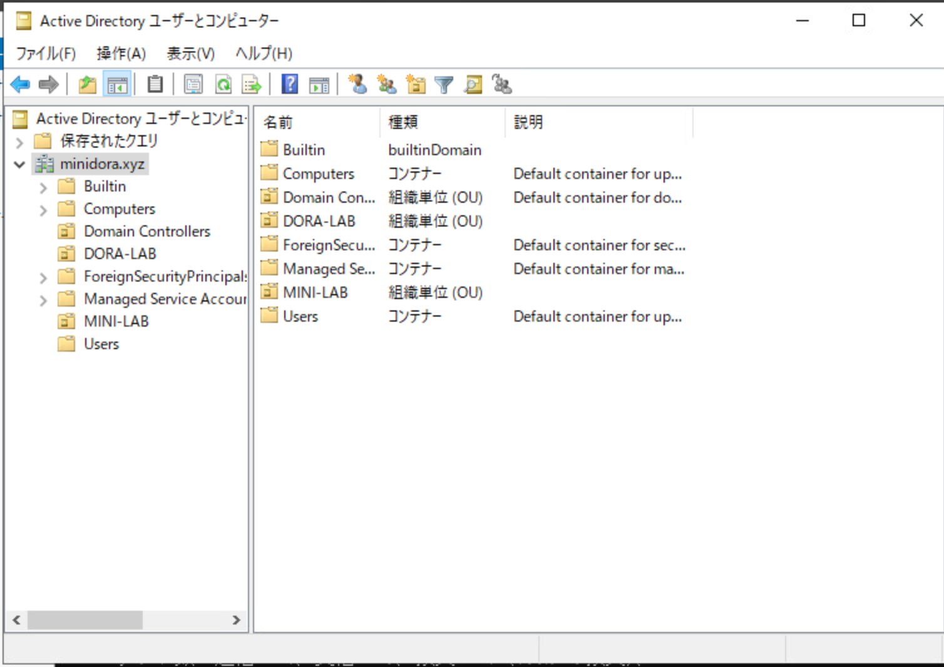Click the Find Objects in Active Directory icon
This screenshot has height=667, width=944.
coord(473,84)
